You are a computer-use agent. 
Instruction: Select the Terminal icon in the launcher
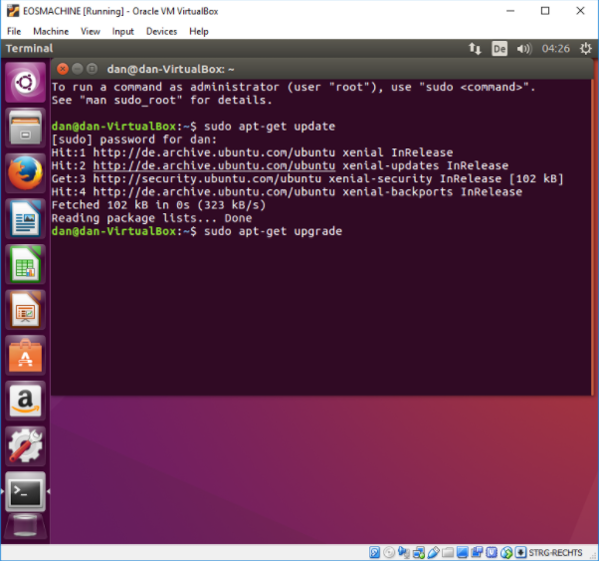(x=25, y=491)
